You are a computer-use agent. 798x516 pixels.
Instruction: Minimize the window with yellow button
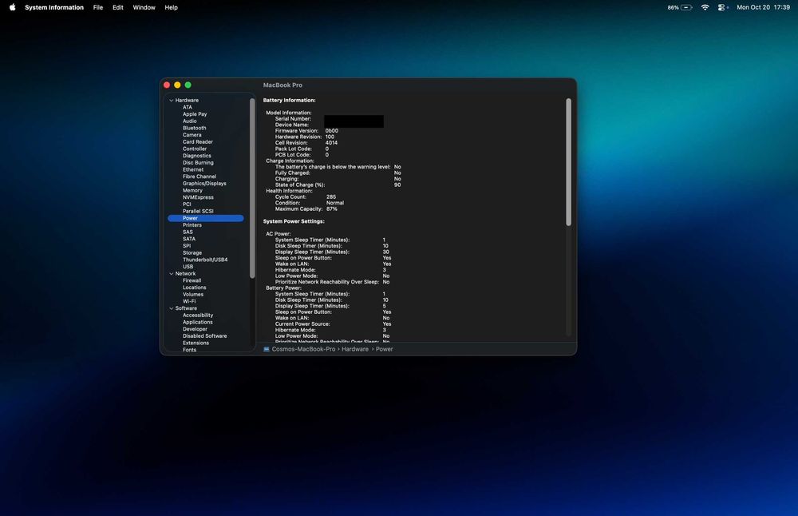click(x=177, y=85)
